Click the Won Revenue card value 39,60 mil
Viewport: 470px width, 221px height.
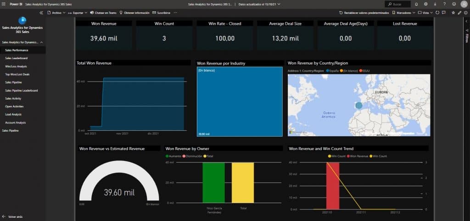tap(104, 39)
